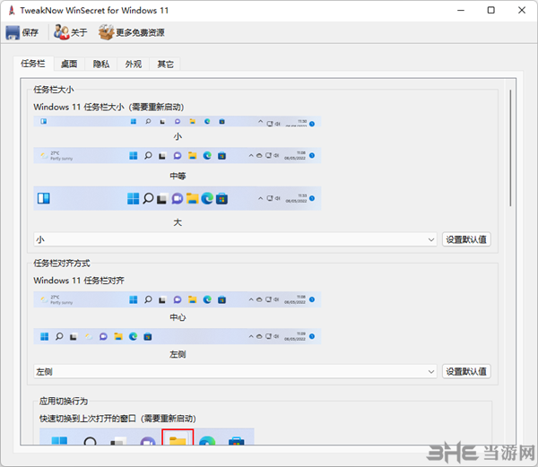Click the Store icon in large taskbar preview
Viewport: 538px width, 467px height.
pos(222,198)
